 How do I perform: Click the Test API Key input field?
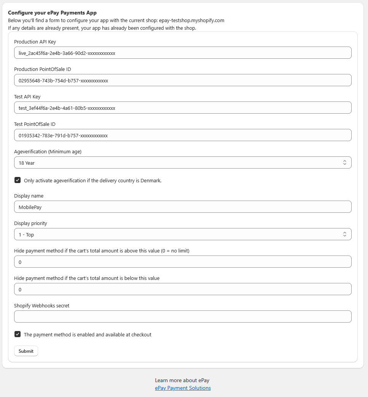click(183, 108)
